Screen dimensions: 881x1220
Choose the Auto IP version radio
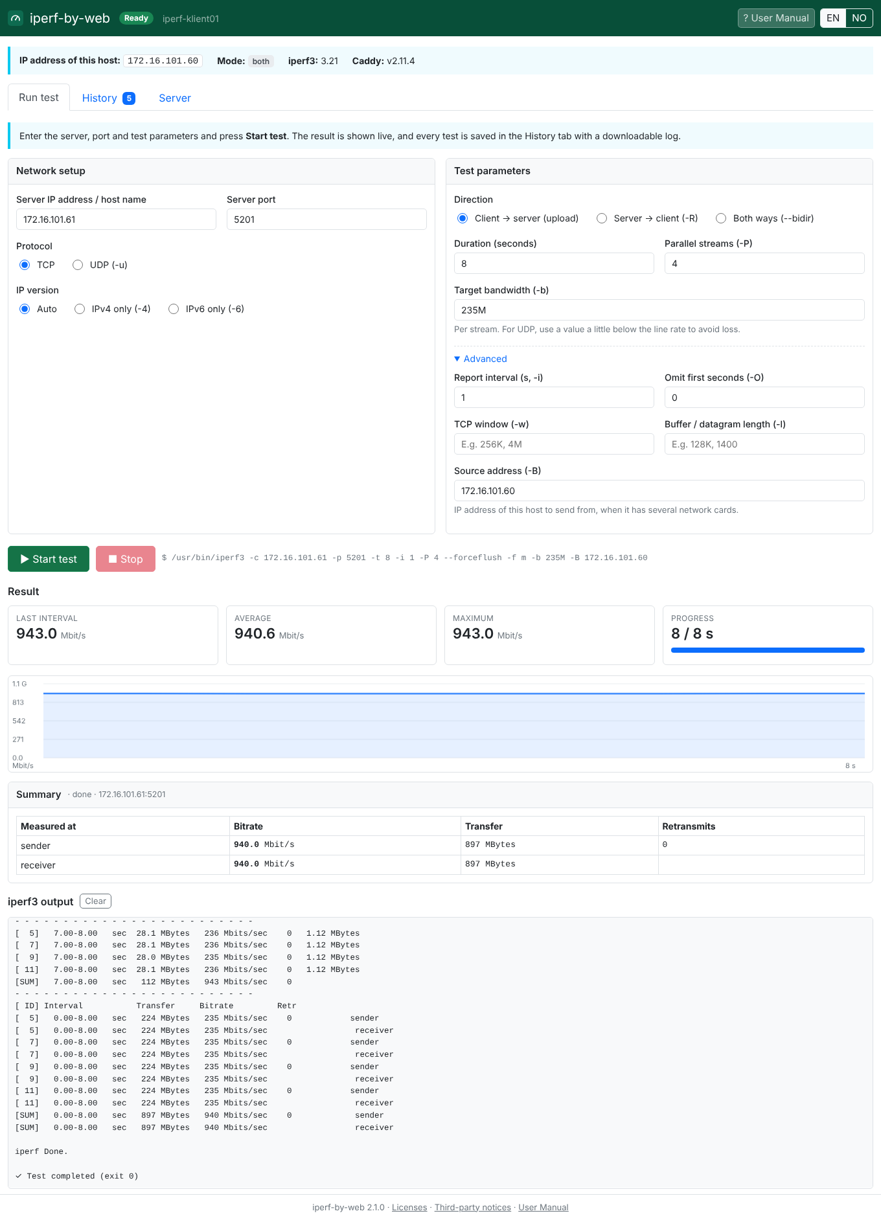pyautogui.click(x=25, y=309)
